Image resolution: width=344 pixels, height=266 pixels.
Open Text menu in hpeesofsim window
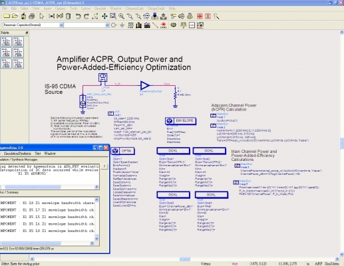click(x=38, y=154)
